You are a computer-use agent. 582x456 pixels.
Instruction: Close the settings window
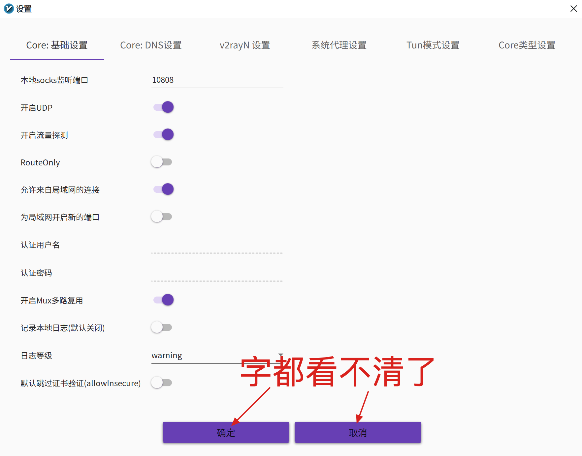573,9
